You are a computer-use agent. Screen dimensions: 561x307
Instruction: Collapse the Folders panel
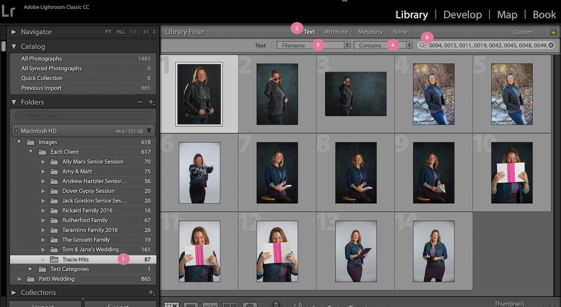pos(14,102)
